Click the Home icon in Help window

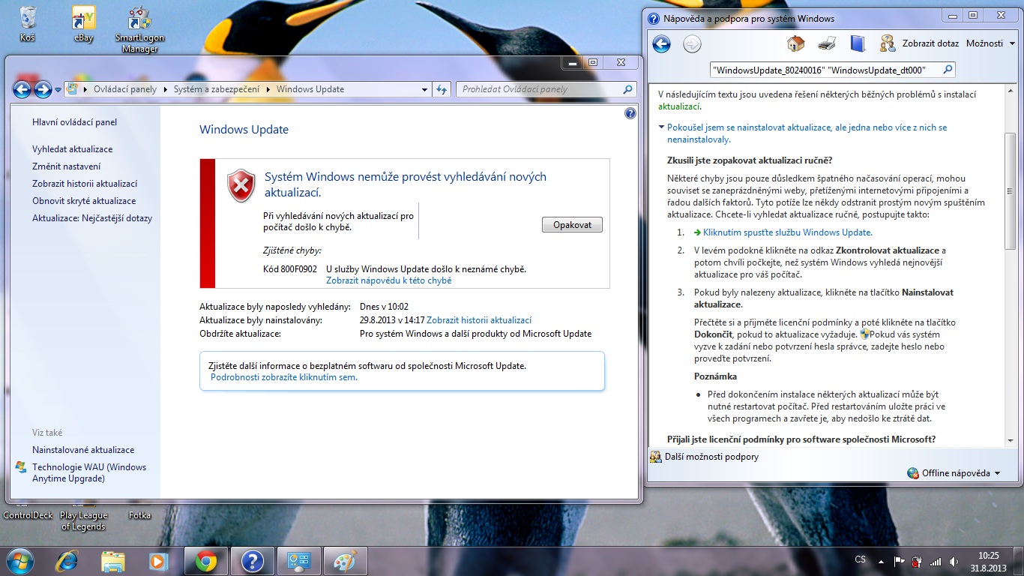tap(796, 43)
